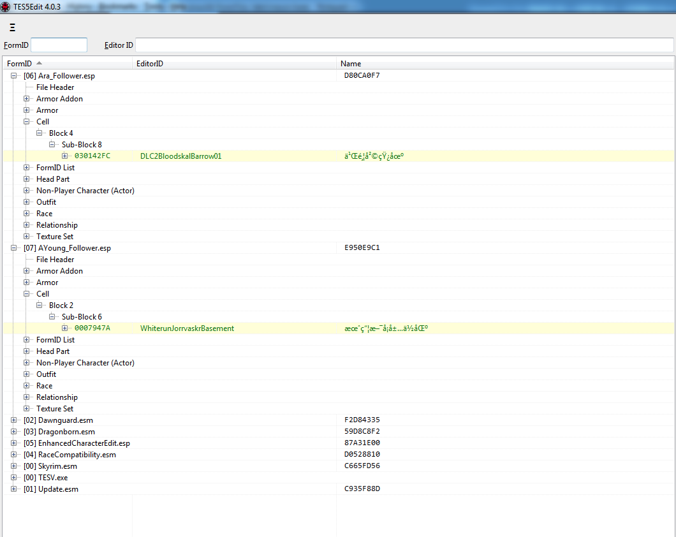The height and width of the screenshot is (537, 676).
Task: Click the TES5Edit application icon in title bar
Action: point(5,6)
